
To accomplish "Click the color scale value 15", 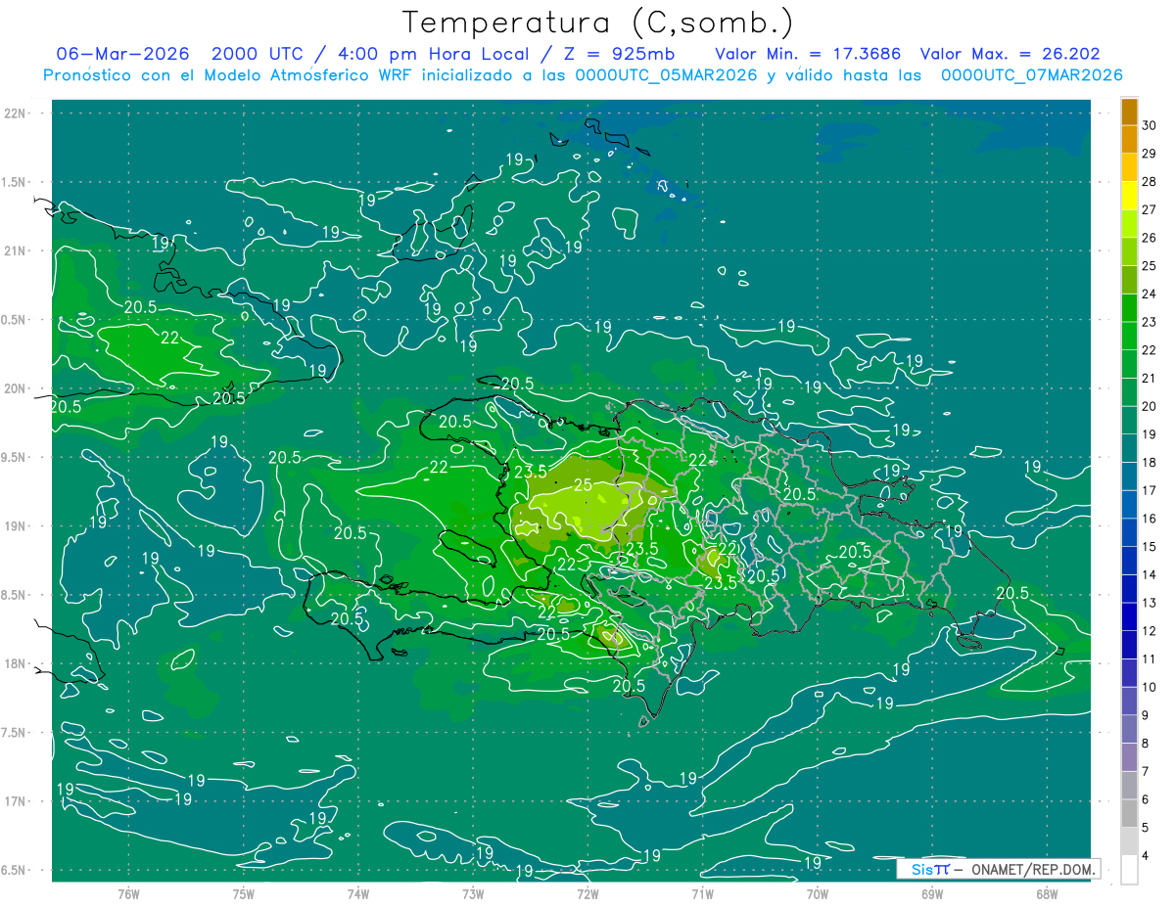I will 1150,546.
